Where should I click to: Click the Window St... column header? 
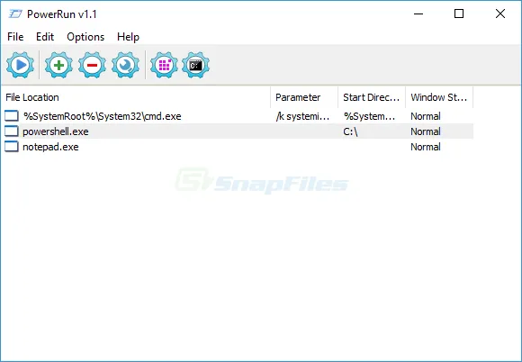tap(439, 97)
